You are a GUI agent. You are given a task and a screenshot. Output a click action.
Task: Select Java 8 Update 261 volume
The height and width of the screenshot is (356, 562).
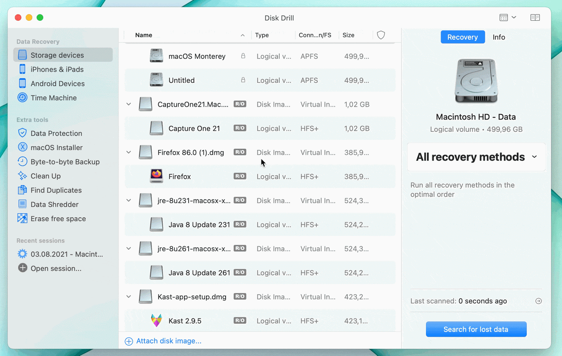coord(260,273)
